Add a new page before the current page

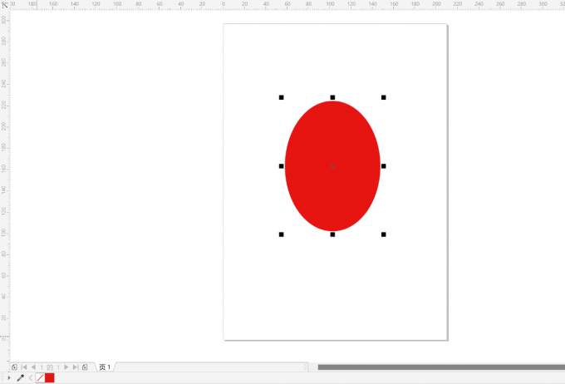[14, 367]
